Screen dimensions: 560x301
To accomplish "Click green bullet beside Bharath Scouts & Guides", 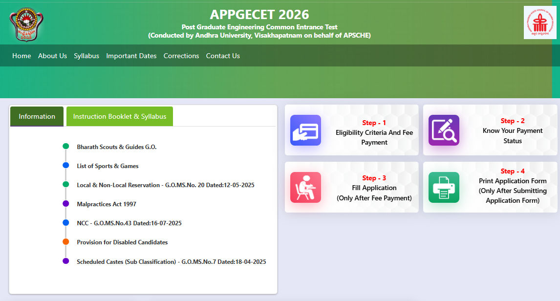I will pyautogui.click(x=65, y=146).
